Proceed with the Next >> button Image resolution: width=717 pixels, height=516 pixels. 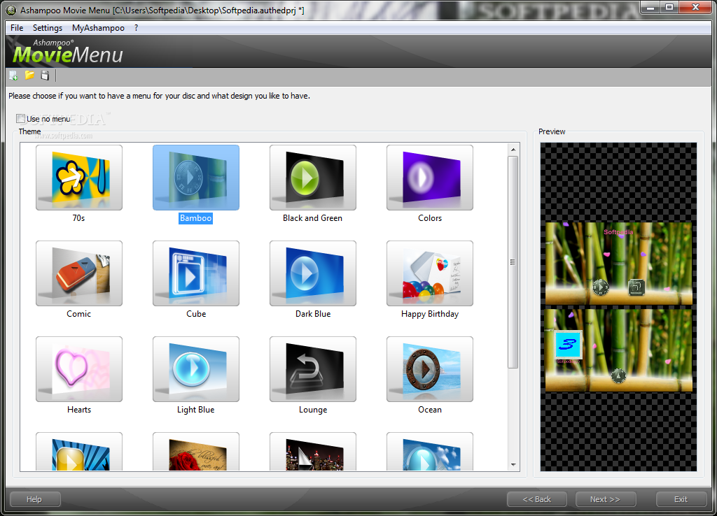click(606, 499)
